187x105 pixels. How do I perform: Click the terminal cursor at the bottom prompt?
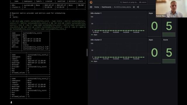[11, 102]
